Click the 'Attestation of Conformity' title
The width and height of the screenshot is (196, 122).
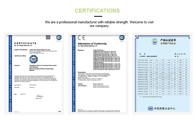click(88, 43)
